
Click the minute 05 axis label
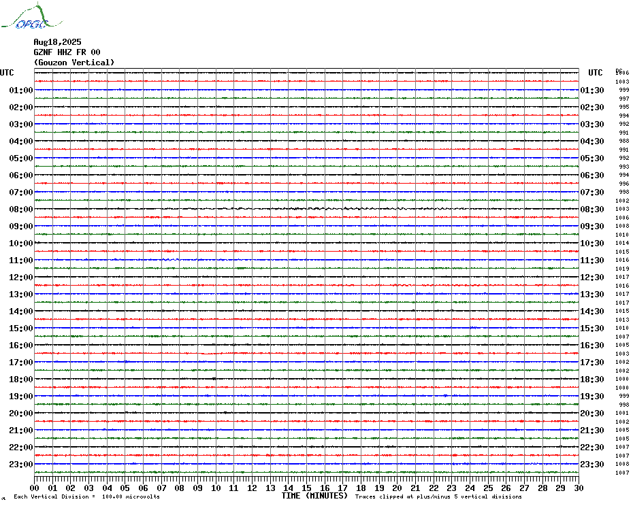point(125,488)
